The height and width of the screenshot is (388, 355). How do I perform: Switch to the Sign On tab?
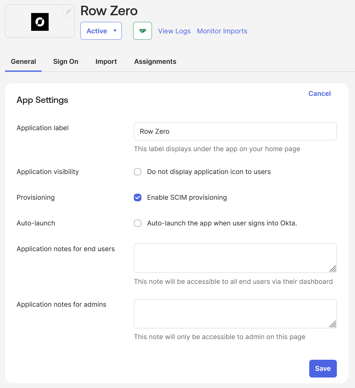[x=65, y=62]
